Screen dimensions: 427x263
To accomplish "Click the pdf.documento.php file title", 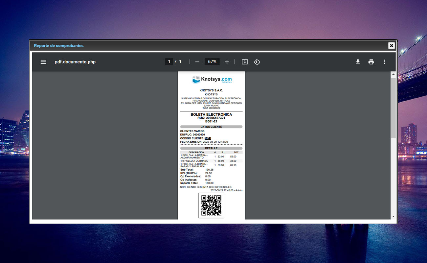I will click(x=75, y=62).
